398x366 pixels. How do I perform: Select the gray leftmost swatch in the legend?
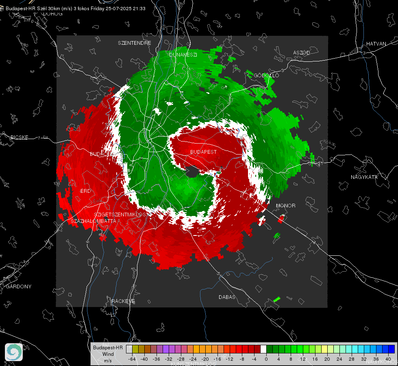(x=129, y=349)
